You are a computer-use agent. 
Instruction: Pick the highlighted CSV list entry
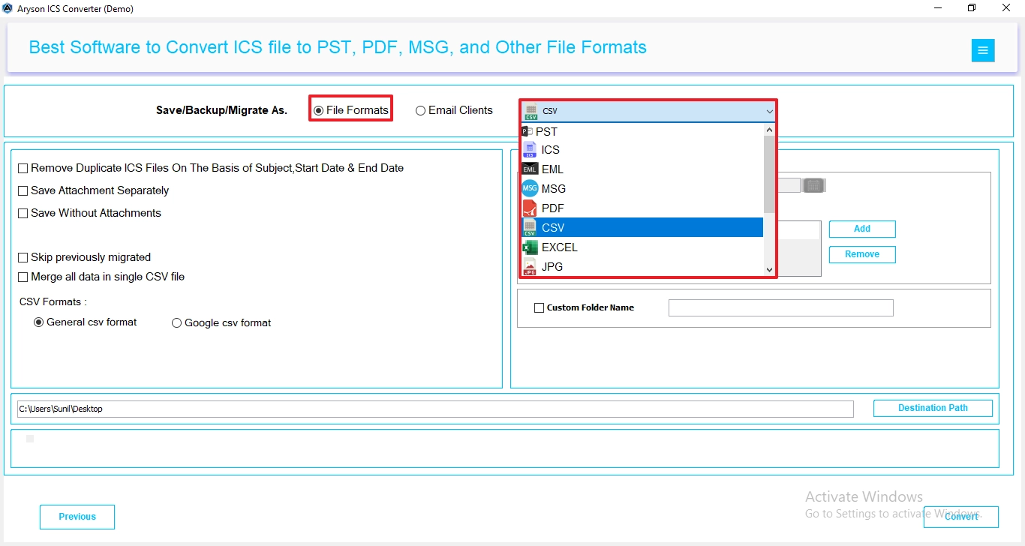point(642,228)
